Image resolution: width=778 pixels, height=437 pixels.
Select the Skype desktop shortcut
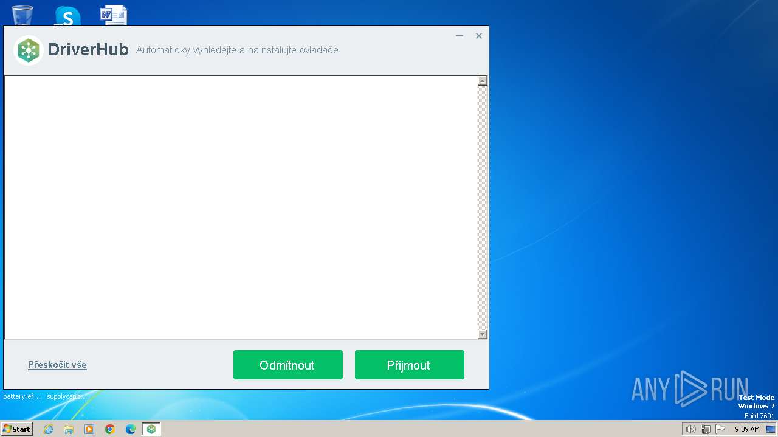(x=67, y=16)
